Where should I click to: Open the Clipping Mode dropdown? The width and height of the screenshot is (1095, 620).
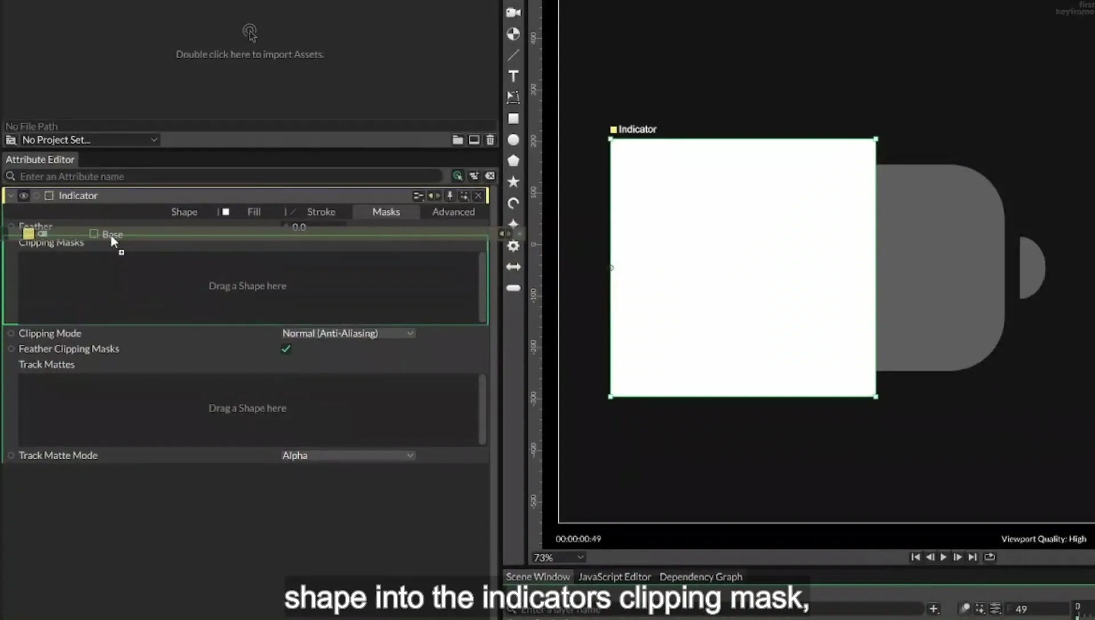[348, 333]
